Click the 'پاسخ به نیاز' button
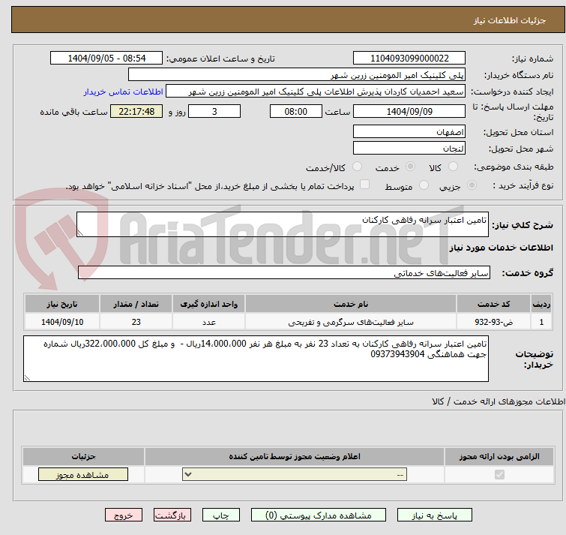The width and height of the screenshot is (566, 535). [434, 515]
